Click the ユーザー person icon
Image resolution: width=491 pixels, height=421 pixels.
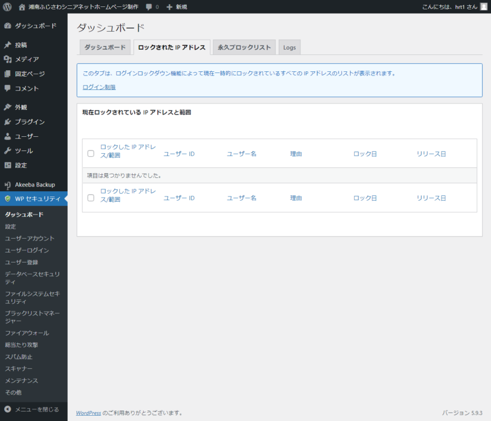click(8, 136)
